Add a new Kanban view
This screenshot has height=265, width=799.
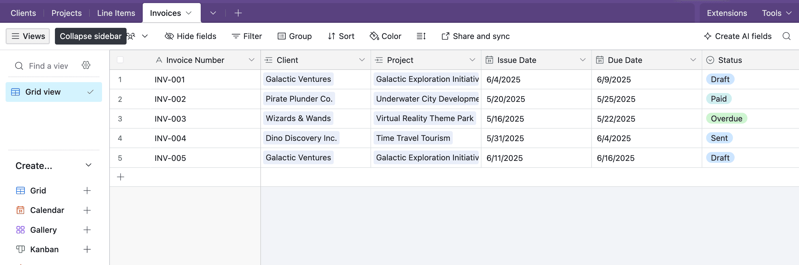(87, 249)
